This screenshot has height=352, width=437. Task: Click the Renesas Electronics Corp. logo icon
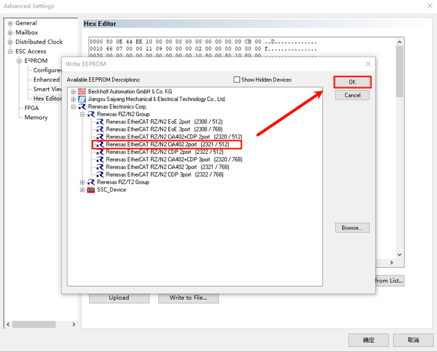(x=82, y=107)
